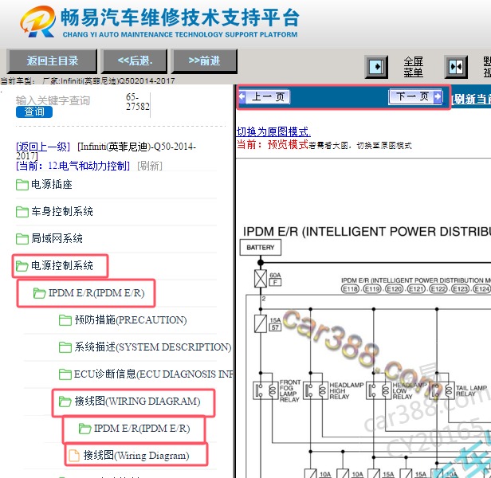Screen dimensions: 491x478
Task: Click the 接线图(WIRING DIAGRAM) open folder icon
Action: pyautogui.click(x=65, y=402)
